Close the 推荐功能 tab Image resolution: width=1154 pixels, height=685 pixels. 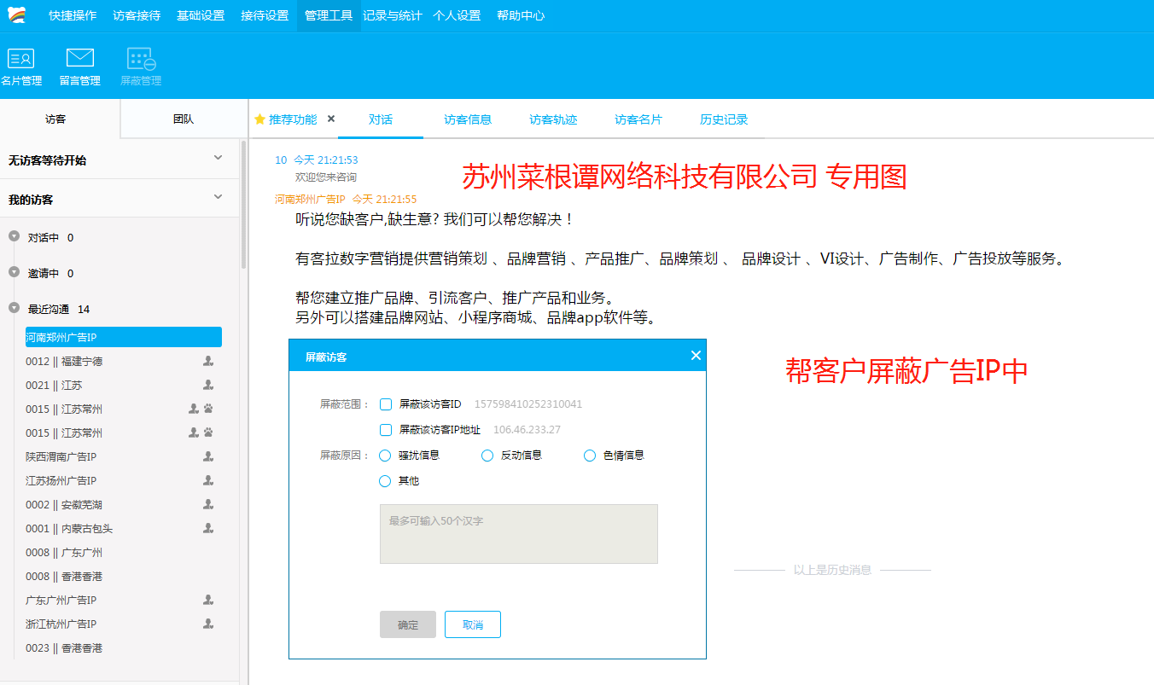pyautogui.click(x=331, y=119)
